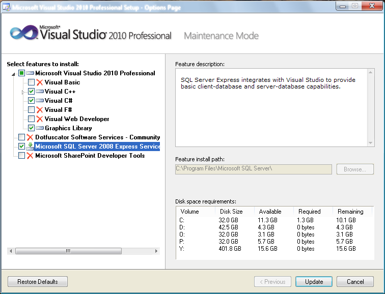
Task: Click the 1.3 GB required value
Action: [305, 220]
